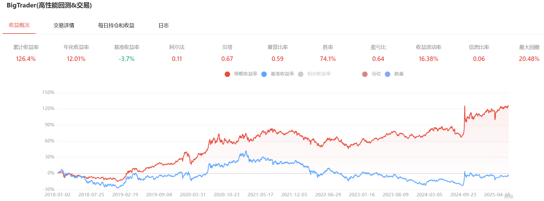Click the BigTrader(高性能回测&交易) title
The width and height of the screenshot is (544, 201).
(49, 5)
